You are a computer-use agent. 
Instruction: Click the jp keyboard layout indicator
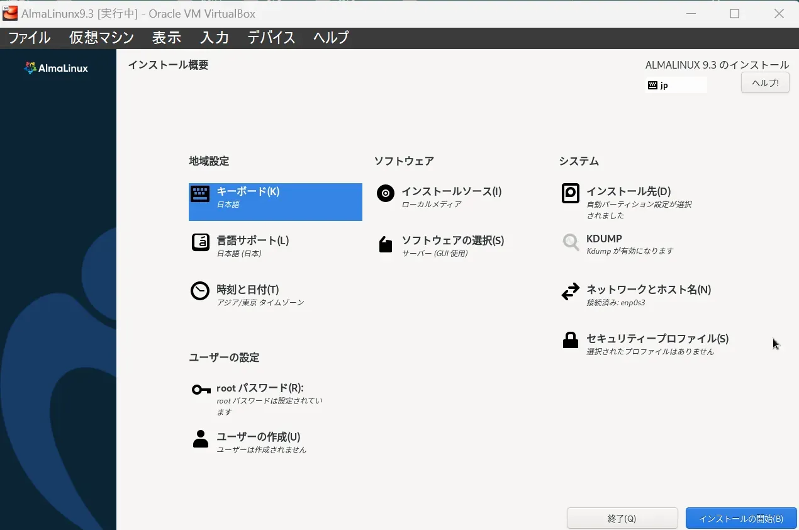pyautogui.click(x=676, y=85)
